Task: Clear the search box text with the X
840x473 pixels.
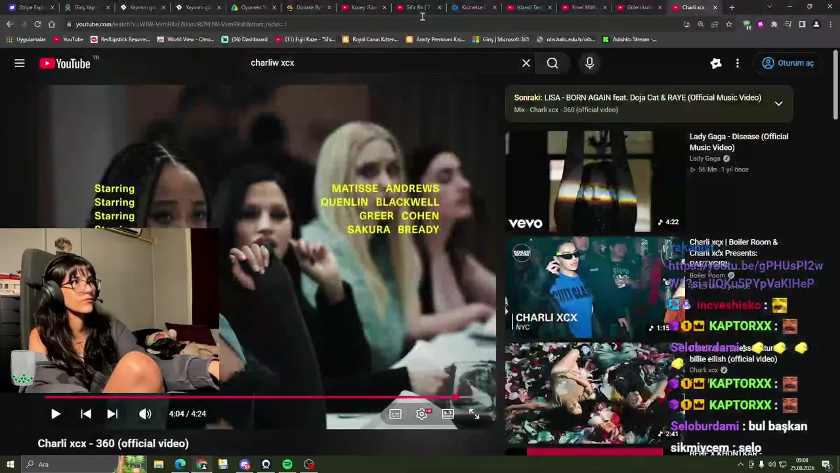Action: tap(526, 63)
